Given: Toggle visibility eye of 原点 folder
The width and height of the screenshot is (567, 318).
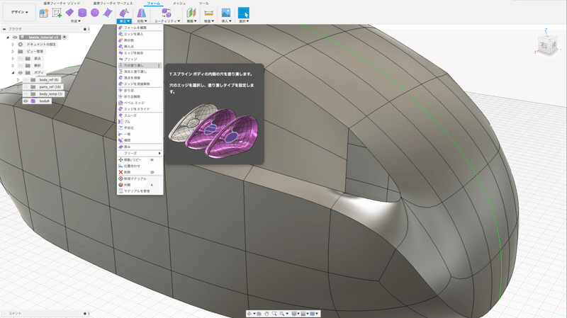Looking at the screenshot, I should click(21, 59).
